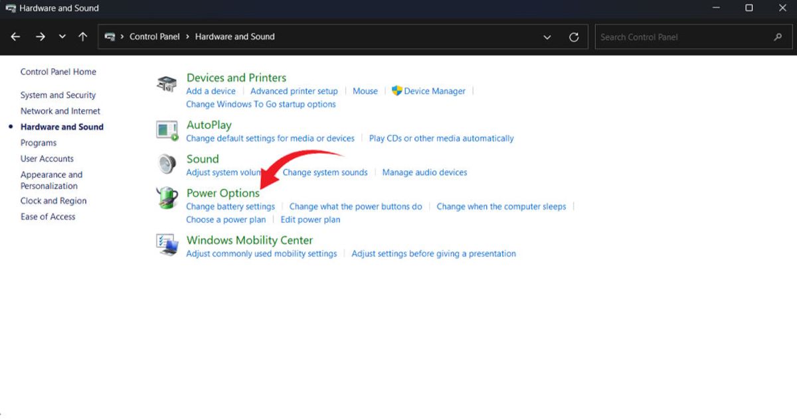Open Windows Mobility Center heading

click(250, 240)
